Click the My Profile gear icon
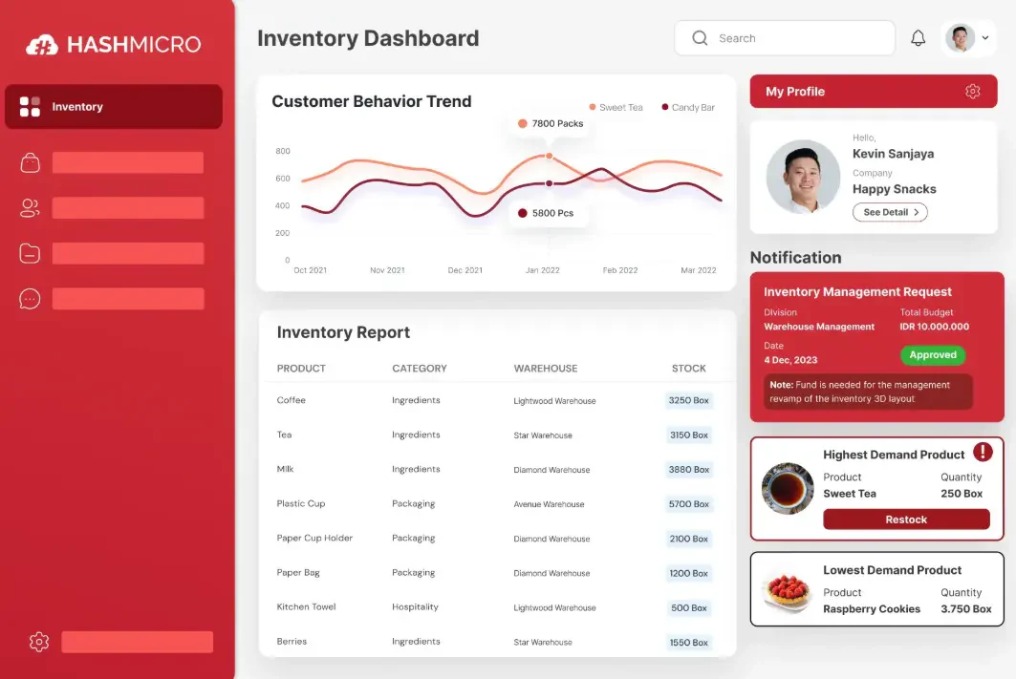 (973, 92)
